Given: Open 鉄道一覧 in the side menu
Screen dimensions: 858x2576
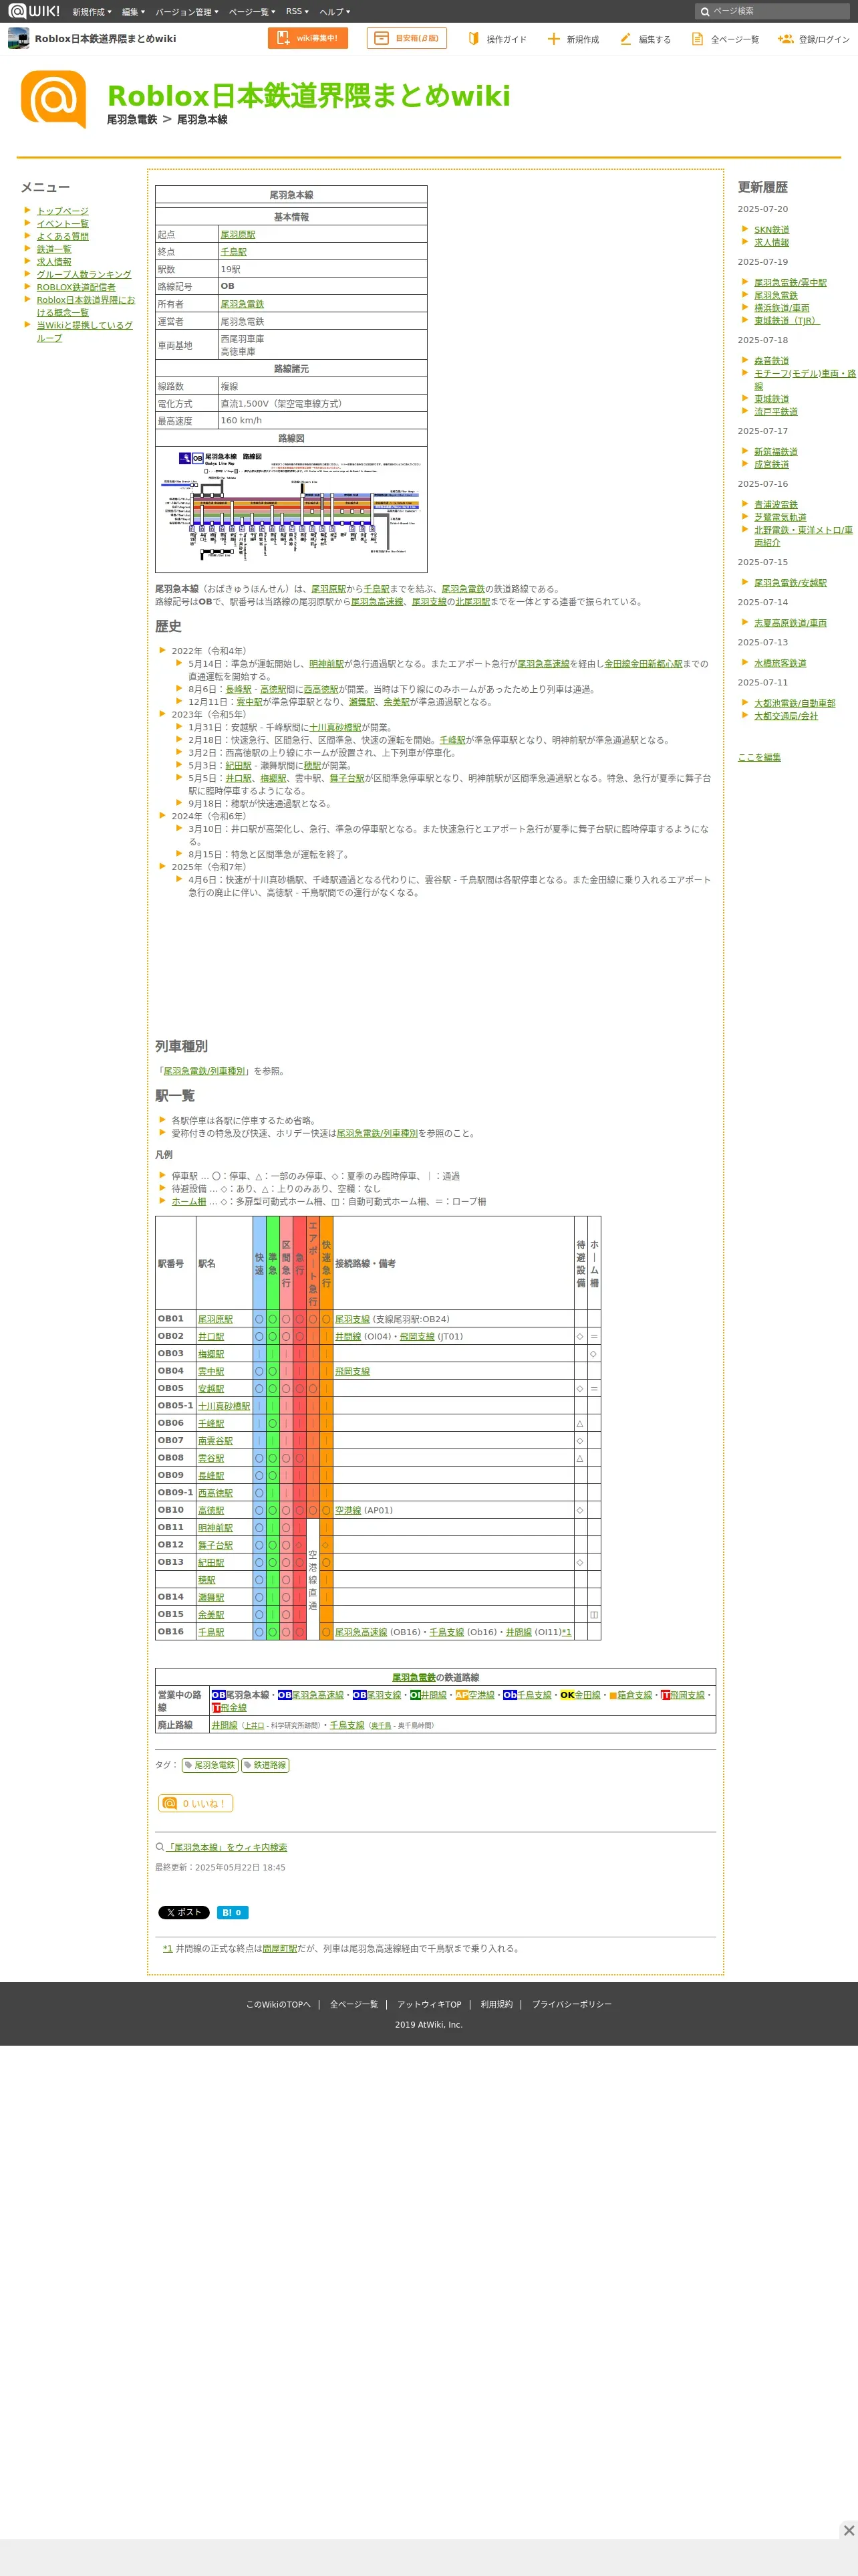Looking at the screenshot, I should tap(54, 249).
